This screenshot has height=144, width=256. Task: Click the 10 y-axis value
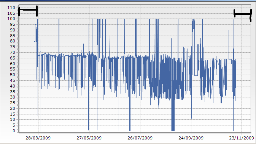13,120
